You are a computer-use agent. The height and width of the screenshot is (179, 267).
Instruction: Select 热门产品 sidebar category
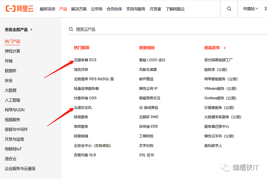pos(12,41)
